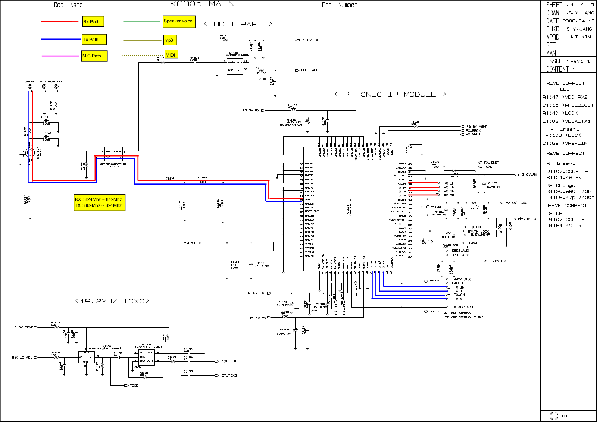The height and width of the screenshot is (422, 597).
Task: Click the LGE logo circle icon
Action: click(x=554, y=416)
